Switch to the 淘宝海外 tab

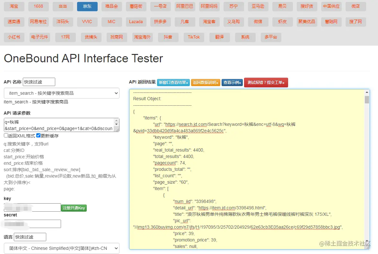click(143, 37)
